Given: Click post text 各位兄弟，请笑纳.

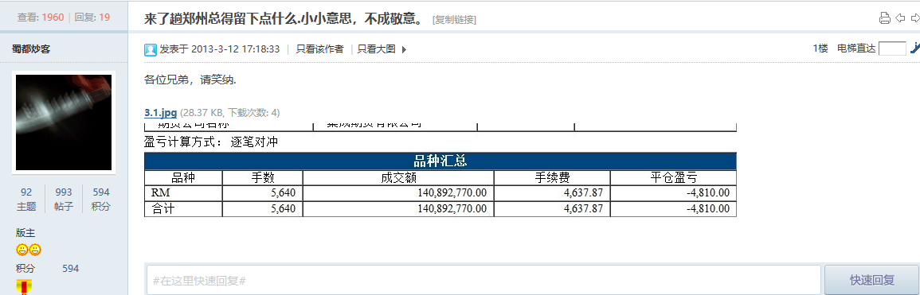Looking at the screenshot, I should 190,80.
